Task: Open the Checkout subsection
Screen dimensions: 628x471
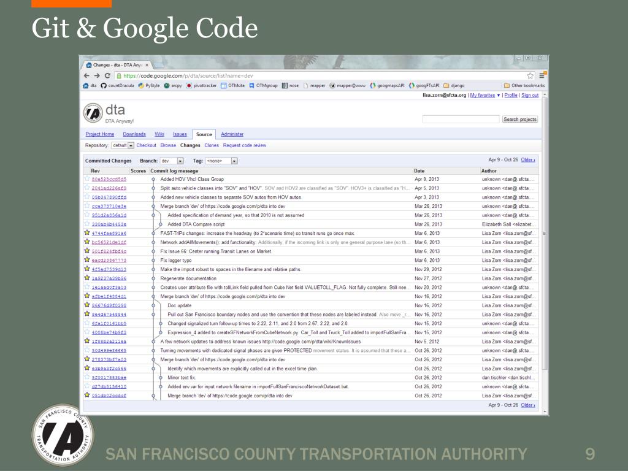Action: 146,145
